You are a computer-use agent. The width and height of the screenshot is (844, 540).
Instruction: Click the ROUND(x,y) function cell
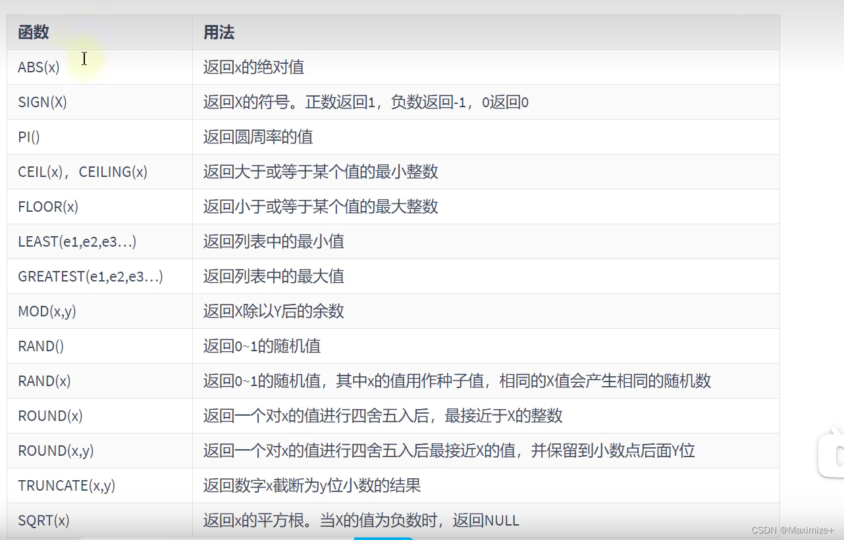click(99, 451)
